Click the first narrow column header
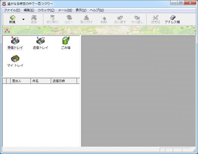The image size is (198, 154). click(4, 81)
